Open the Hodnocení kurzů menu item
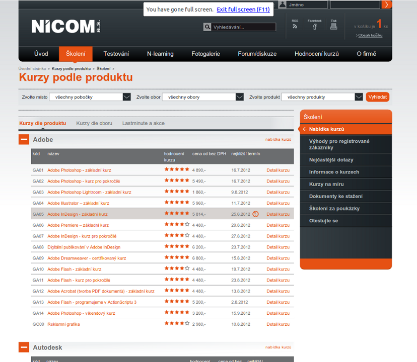417x362 pixels. pyautogui.click(x=317, y=54)
